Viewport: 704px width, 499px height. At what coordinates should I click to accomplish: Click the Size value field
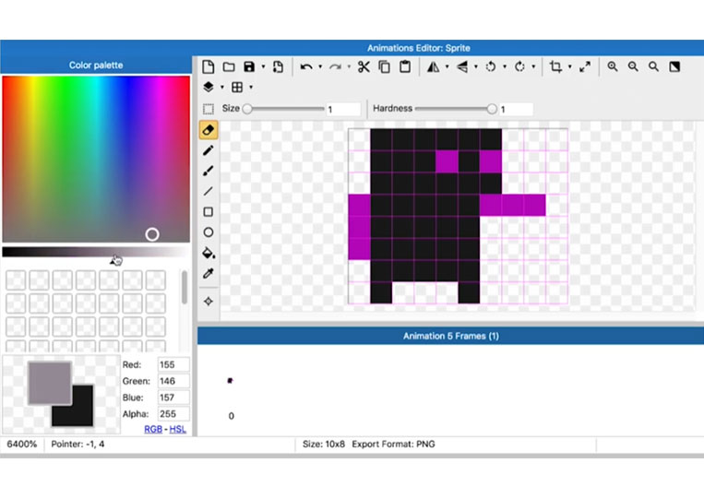343,109
